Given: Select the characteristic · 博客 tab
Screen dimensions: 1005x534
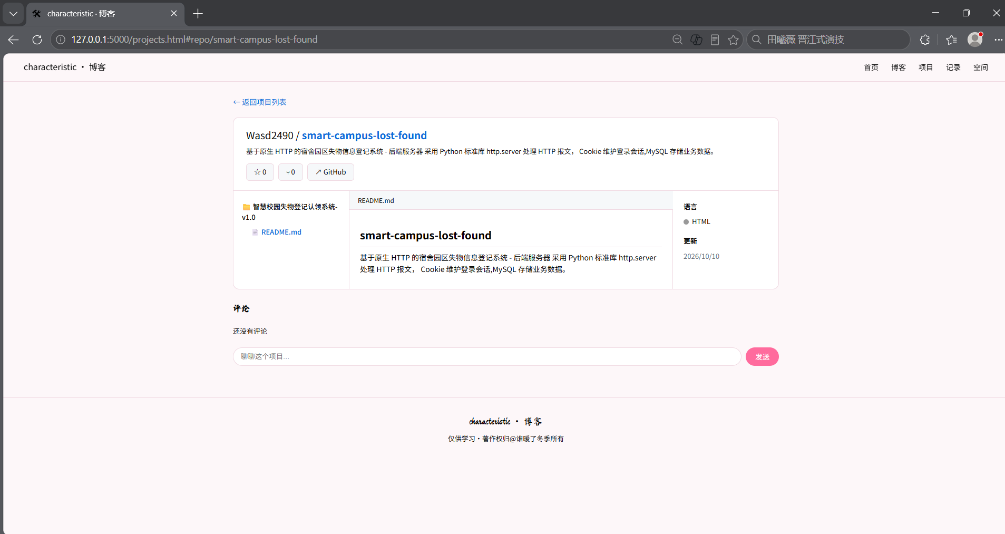Looking at the screenshot, I should 105,14.
